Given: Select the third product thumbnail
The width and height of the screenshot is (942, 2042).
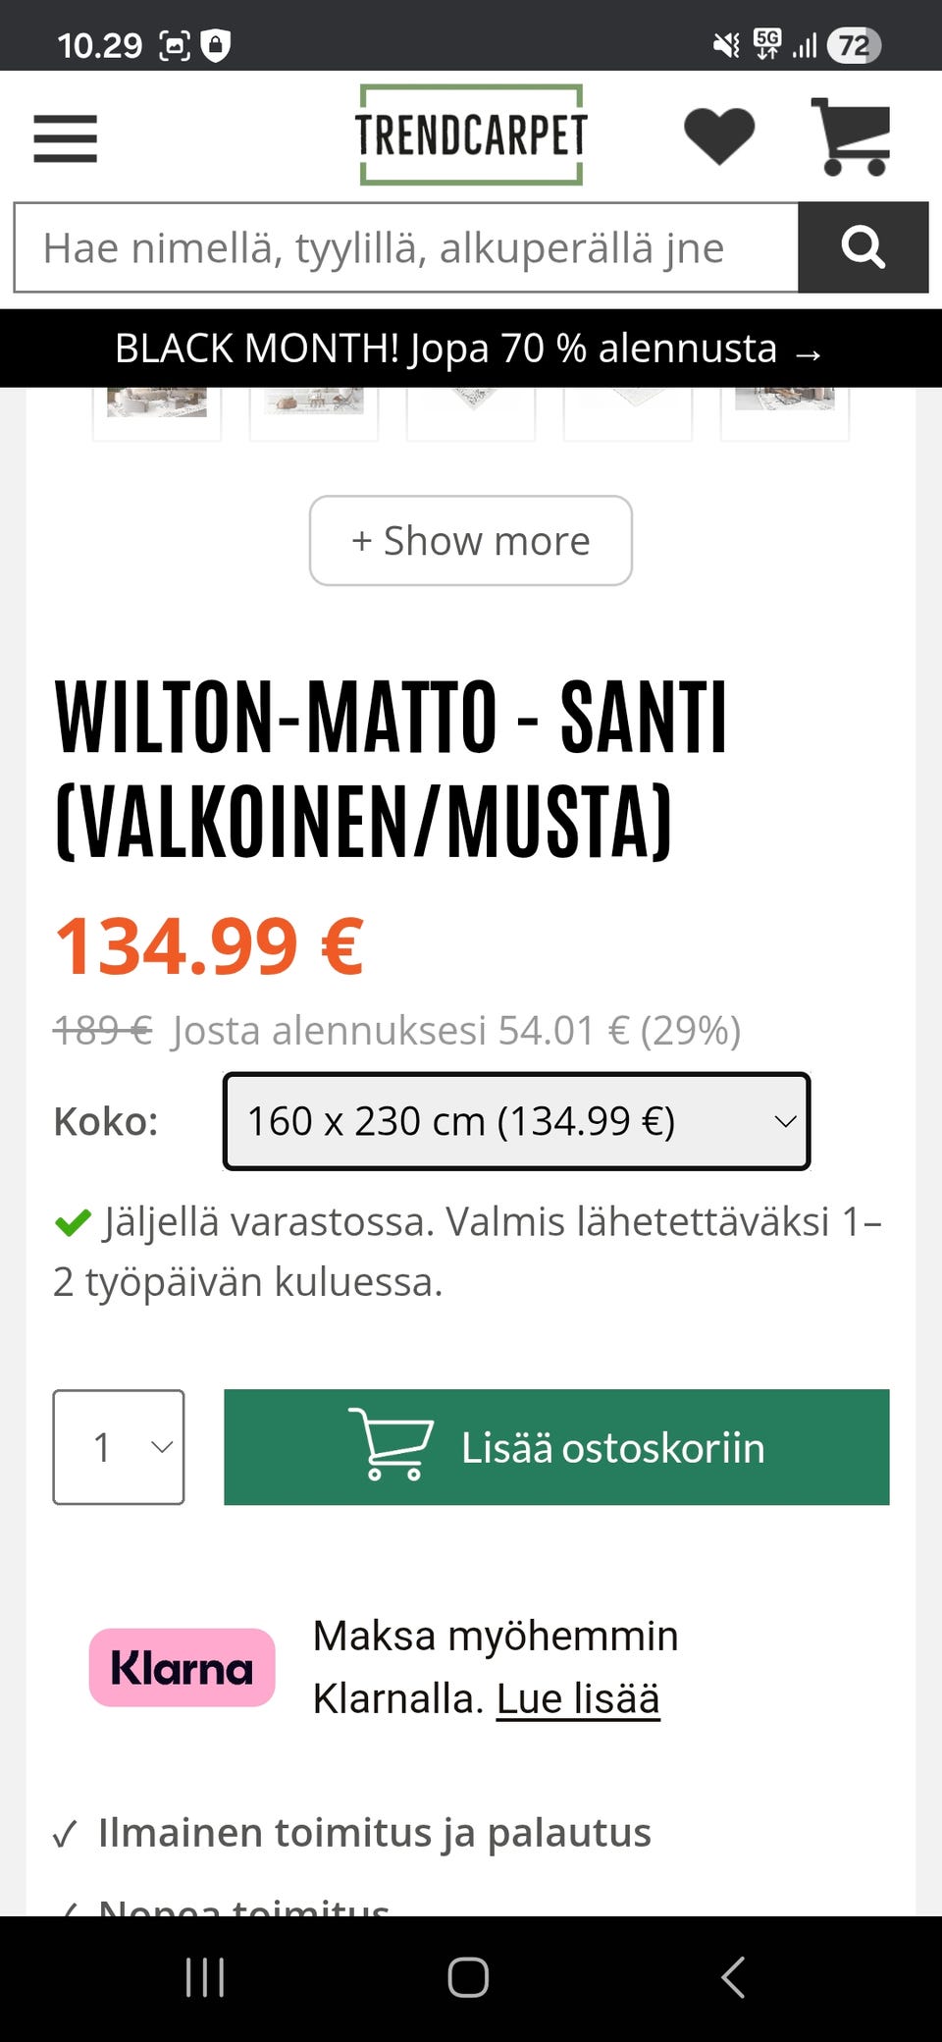Looking at the screenshot, I should click(471, 410).
